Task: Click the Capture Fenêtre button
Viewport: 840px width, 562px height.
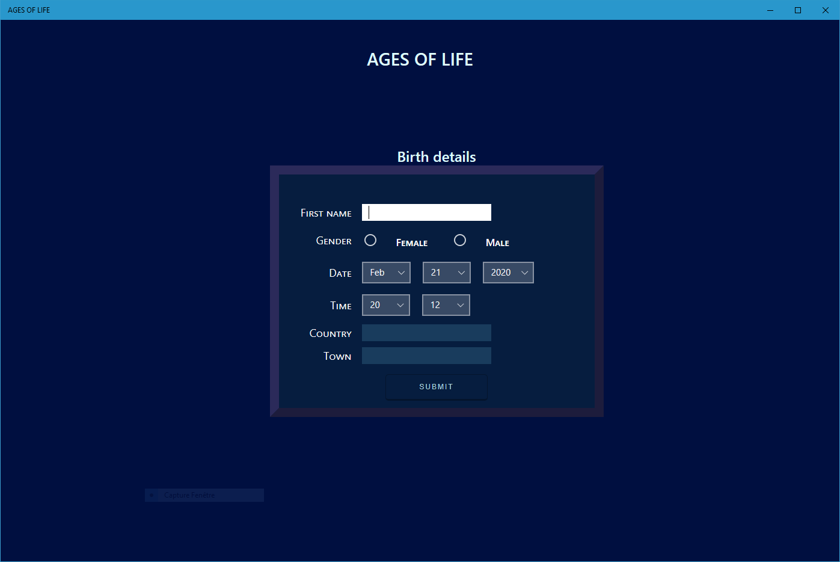Action: point(204,495)
